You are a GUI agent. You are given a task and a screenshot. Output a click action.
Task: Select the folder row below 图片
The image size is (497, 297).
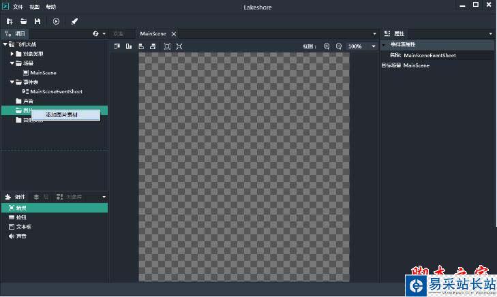point(55,120)
